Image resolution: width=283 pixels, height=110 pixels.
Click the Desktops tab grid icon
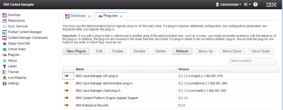(x=67, y=16)
